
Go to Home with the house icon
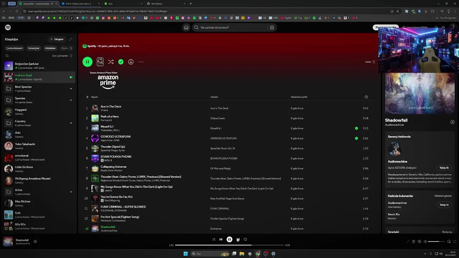pyautogui.click(x=186, y=28)
